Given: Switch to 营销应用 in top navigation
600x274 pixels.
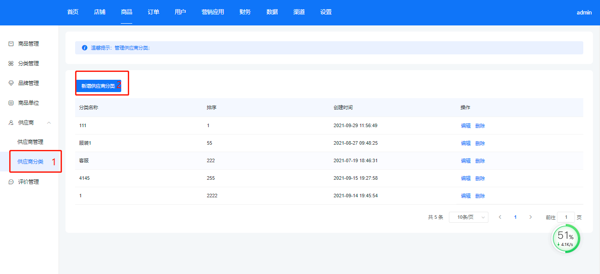Looking at the screenshot, I should point(213,12).
